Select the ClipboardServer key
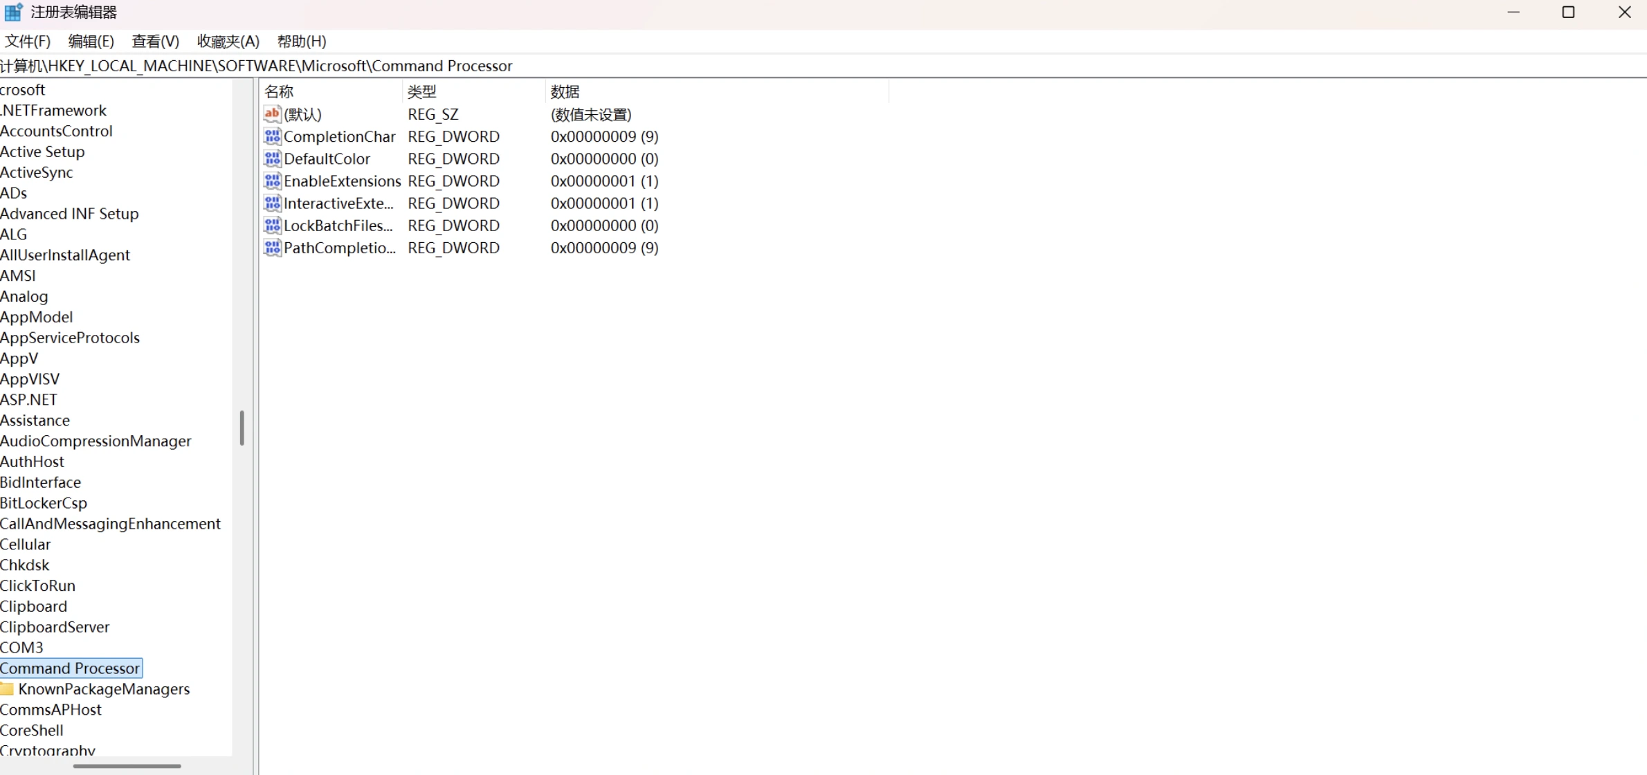 (55, 627)
